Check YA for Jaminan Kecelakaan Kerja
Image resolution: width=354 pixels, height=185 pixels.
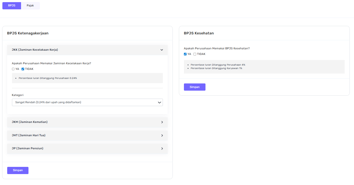[x=13, y=69]
